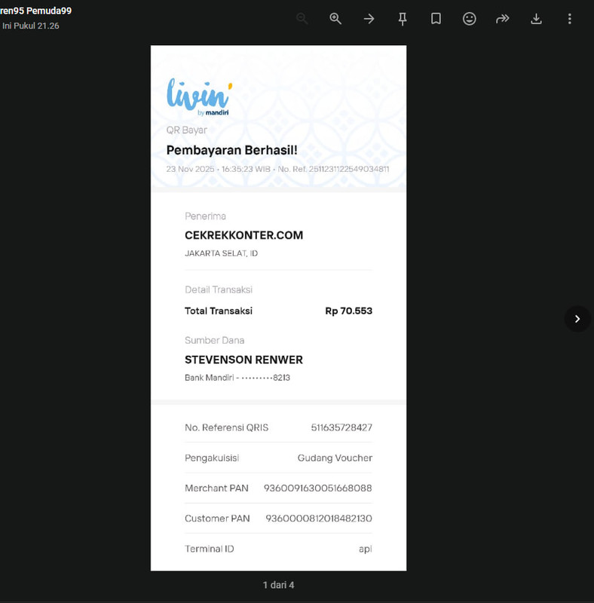Click the zoom in magnifier icon
This screenshot has height=603, width=594.
[335, 18]
